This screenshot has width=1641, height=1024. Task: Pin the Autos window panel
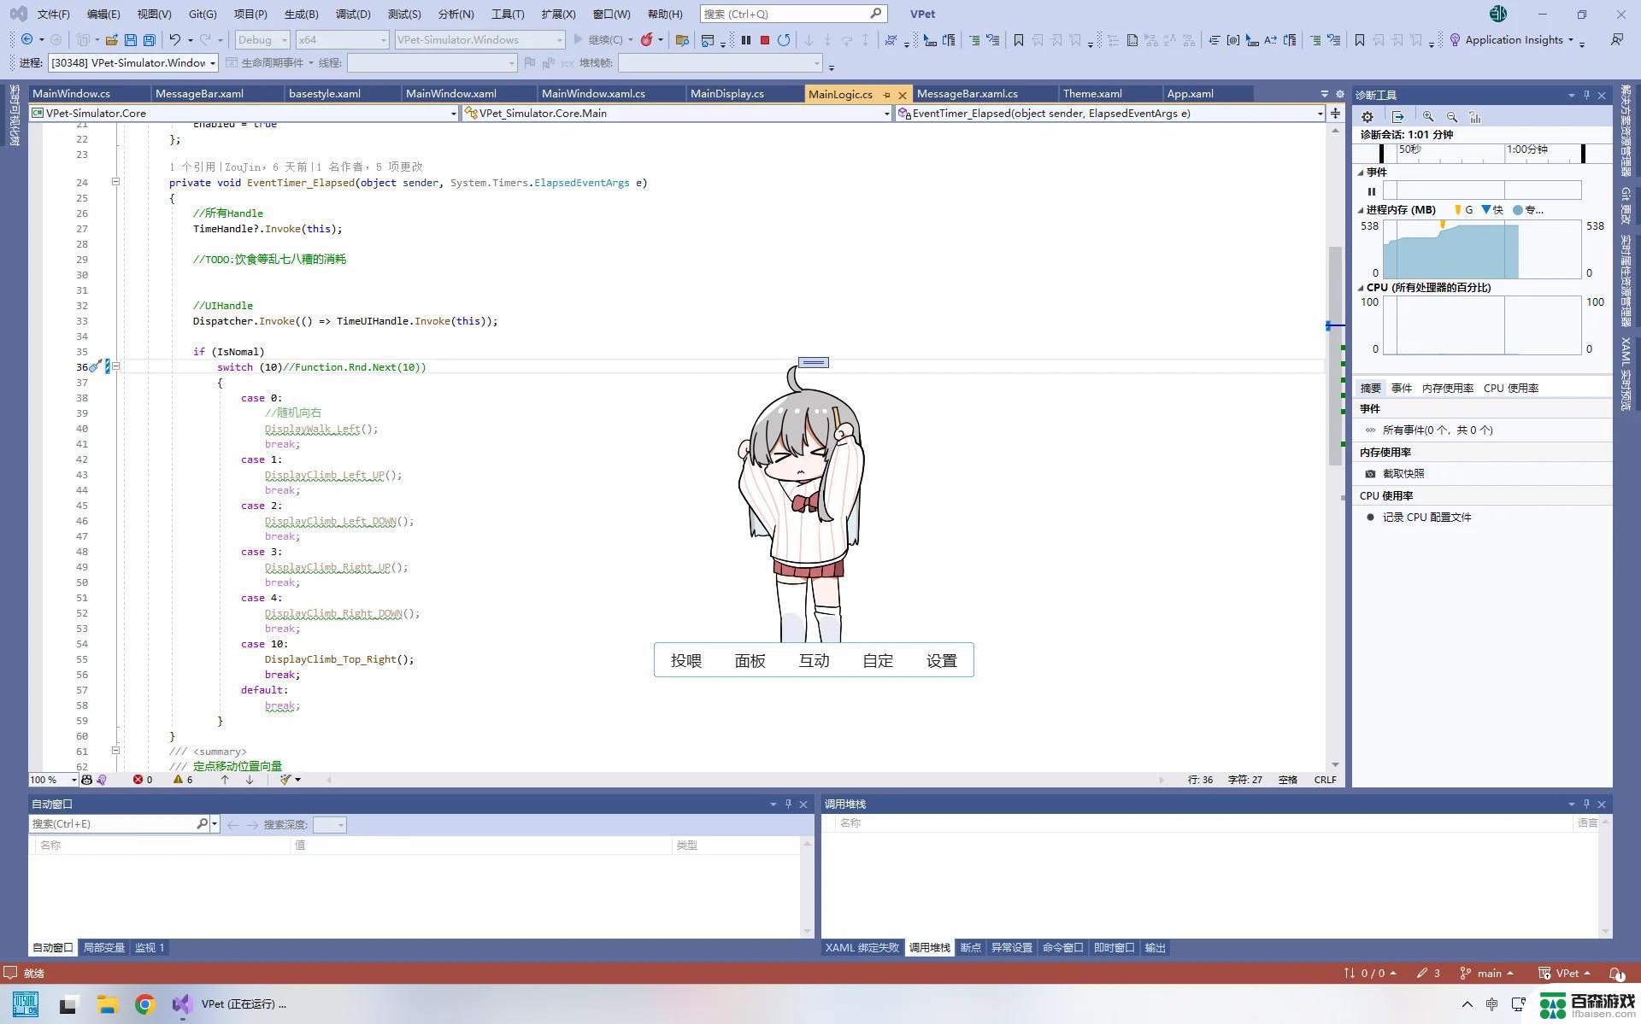click(x=788, y=805)
